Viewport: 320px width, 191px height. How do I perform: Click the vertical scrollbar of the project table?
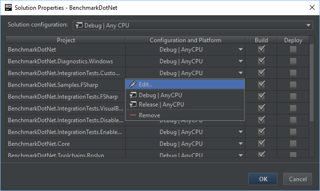[312, 82]
